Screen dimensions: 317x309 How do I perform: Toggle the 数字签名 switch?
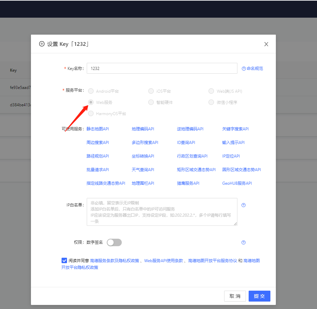pos(114,242)
